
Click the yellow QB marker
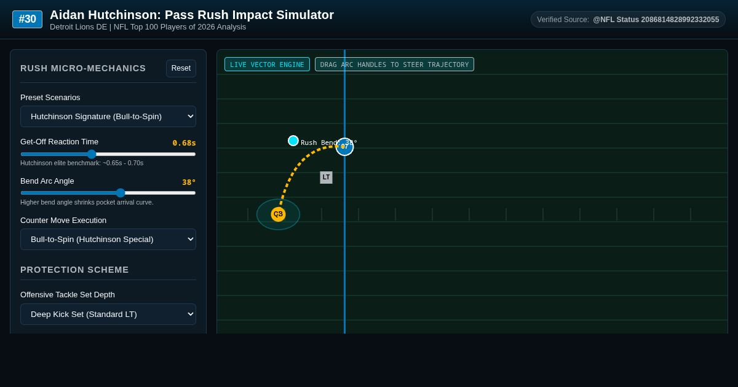click(278, 214)
